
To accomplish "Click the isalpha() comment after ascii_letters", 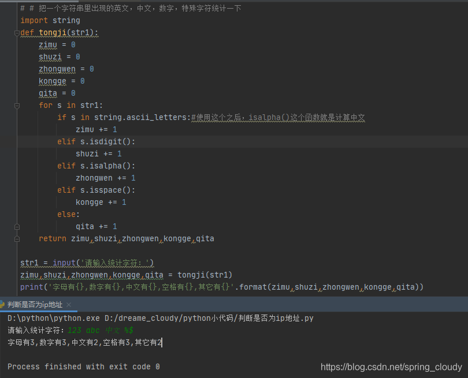I will coord(278,118).
